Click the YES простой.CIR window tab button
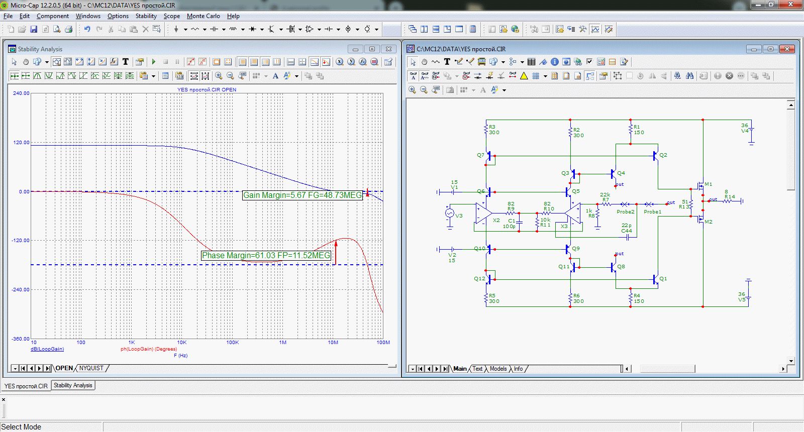Viewport: 804px width, 432px height. (26, 386)
